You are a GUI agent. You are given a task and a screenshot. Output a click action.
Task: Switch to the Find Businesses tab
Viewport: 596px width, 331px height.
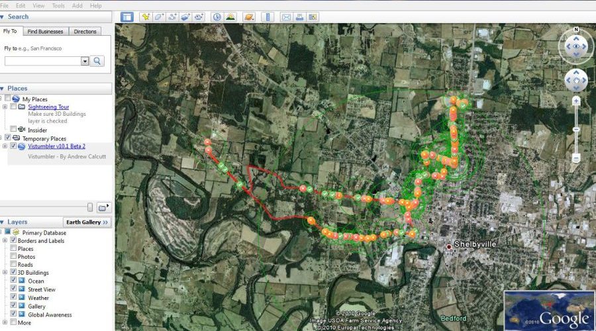tap(46, 31)
